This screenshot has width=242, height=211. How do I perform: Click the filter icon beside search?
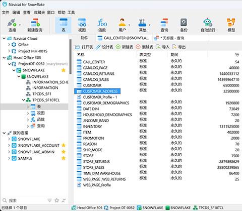49,200
